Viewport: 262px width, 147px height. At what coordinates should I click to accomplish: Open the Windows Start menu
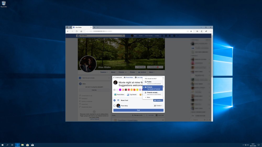(2, 145)
